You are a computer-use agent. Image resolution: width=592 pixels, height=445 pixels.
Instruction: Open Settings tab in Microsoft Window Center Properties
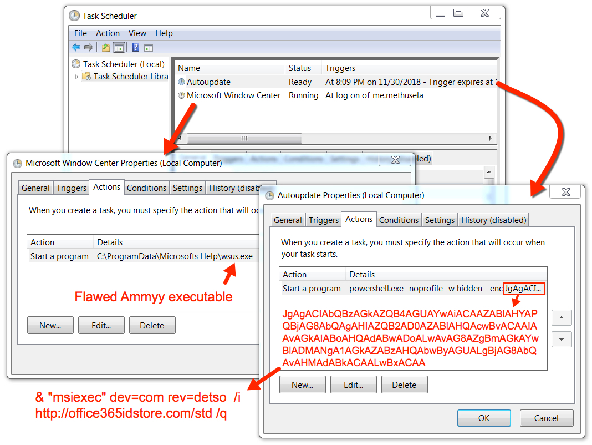coord(187,188)
